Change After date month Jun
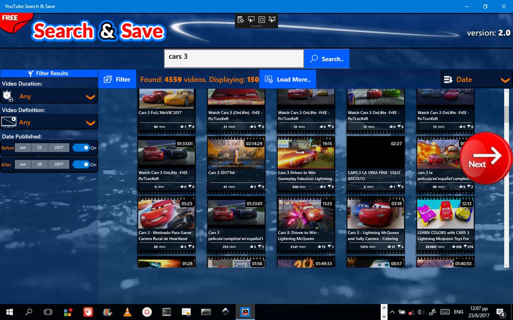 pyautogui.click(x=23, y=164)
